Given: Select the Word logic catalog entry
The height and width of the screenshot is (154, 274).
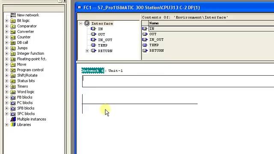Looking at the screenshot, I should coord(26,92).
